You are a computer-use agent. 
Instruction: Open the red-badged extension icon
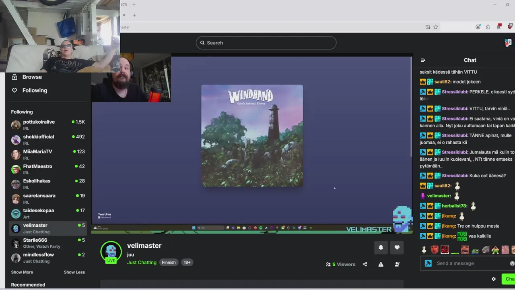pos(499,27)
